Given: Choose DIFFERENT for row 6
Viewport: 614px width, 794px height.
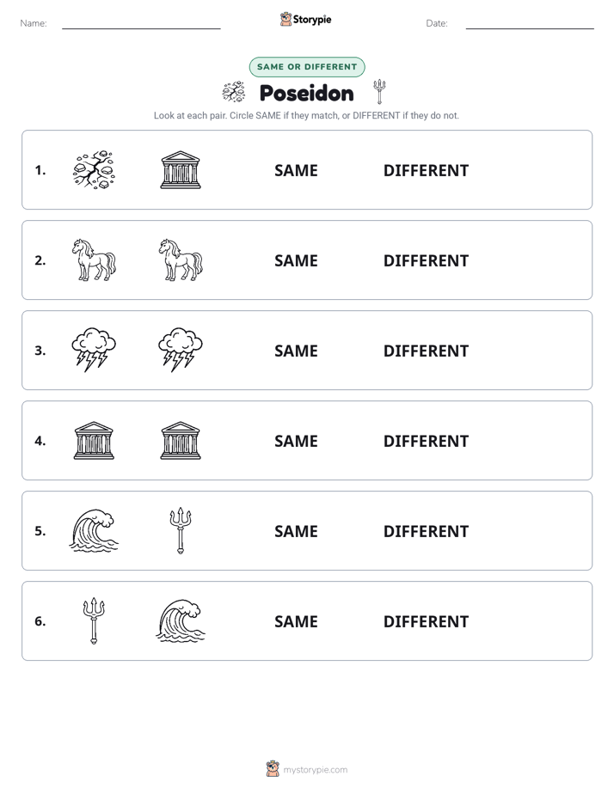Looking at the screenshot, I should [x=426, y=620].
